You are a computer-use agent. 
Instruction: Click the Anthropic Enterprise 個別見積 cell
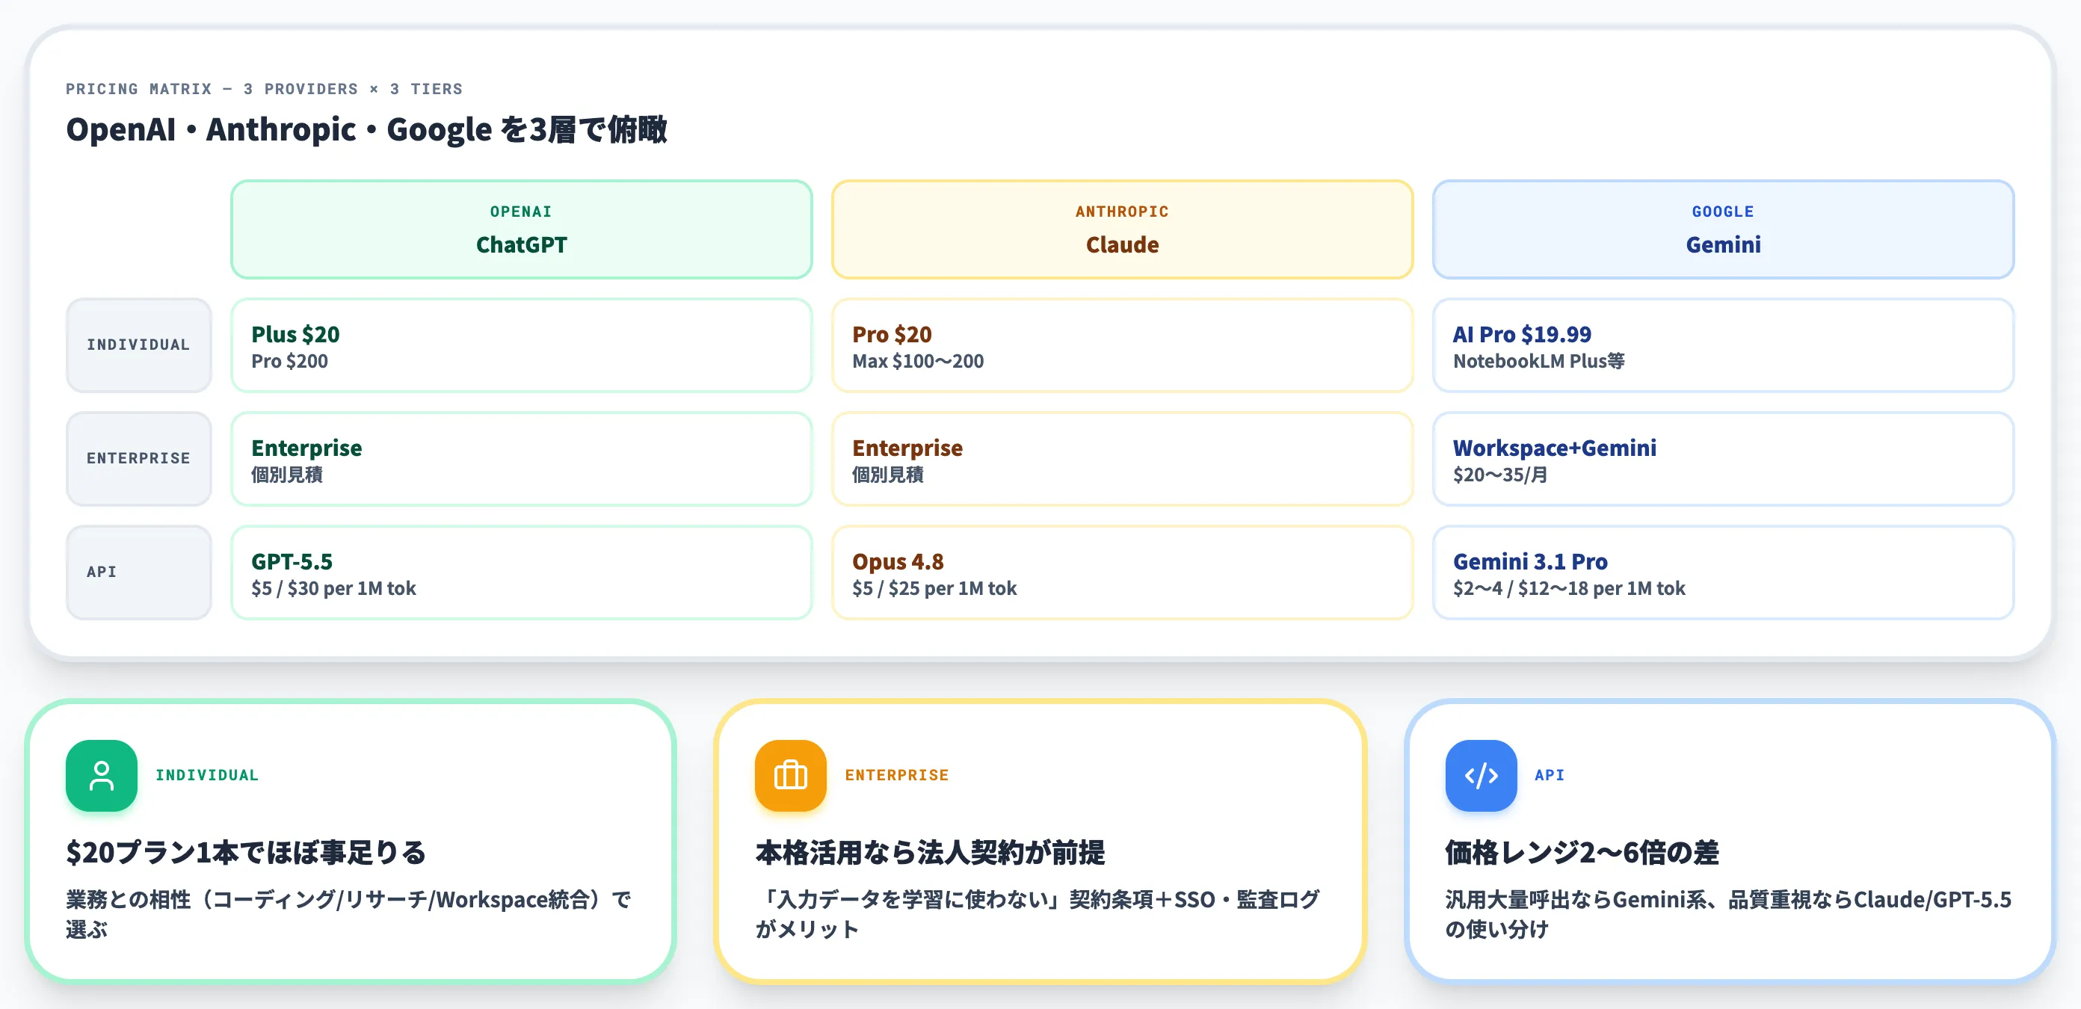(1122, 459)
